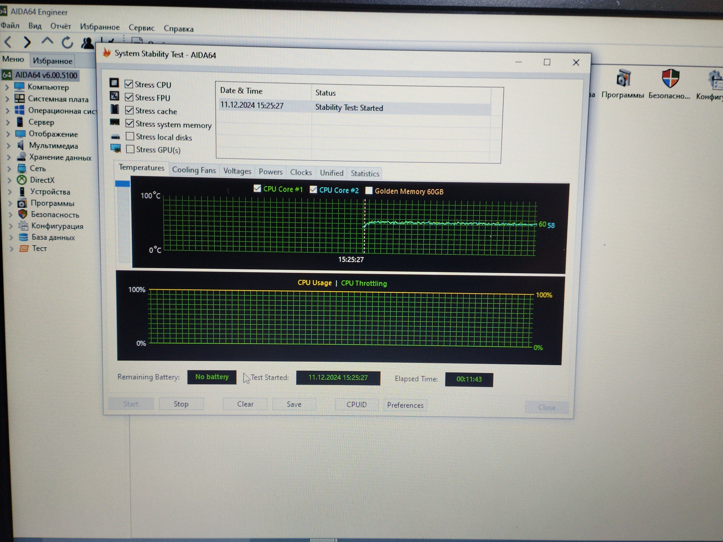The width and height of the screenshot is (723, 542).
Task: Click the Системная плата motherboard icon
Action: coord(20,99)
